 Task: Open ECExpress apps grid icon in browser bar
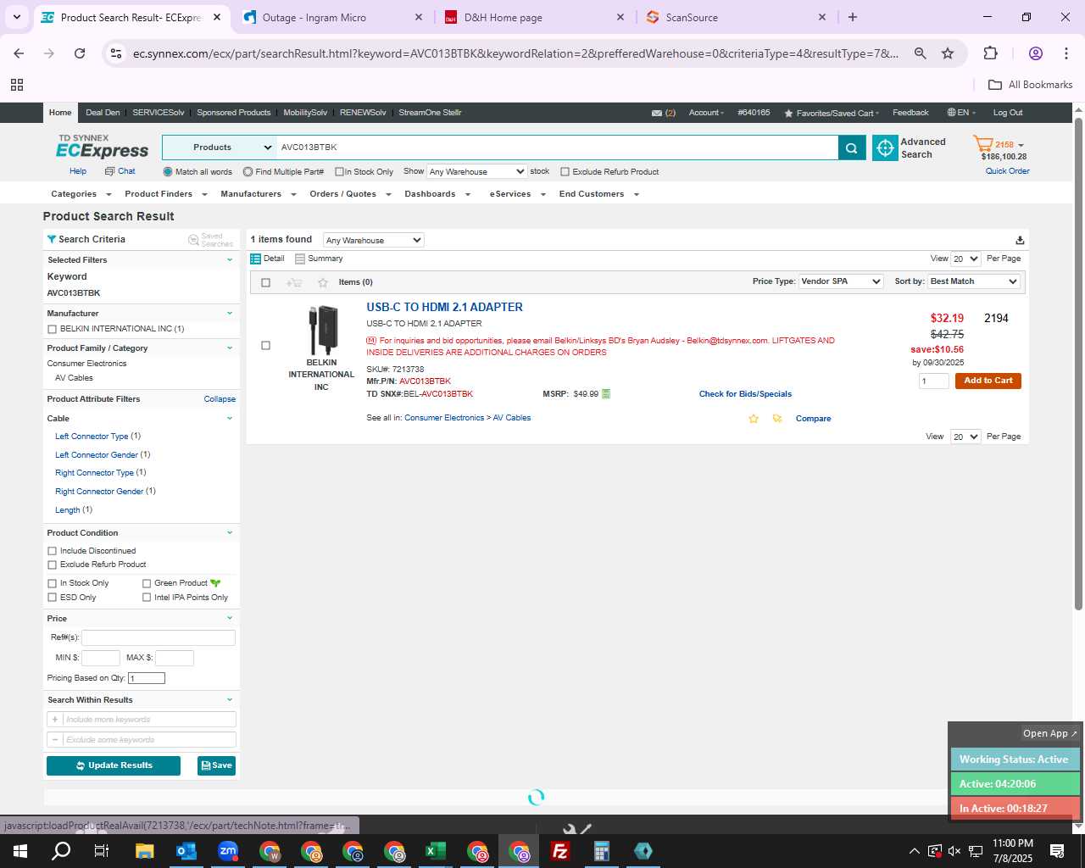point(17,85)
